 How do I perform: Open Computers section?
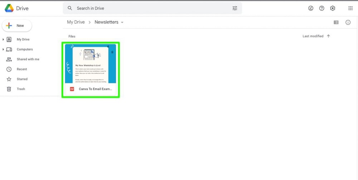pyautogui.click(x=25, y=49)
